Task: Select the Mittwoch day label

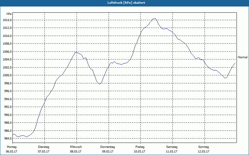Action: coord(76,147)
